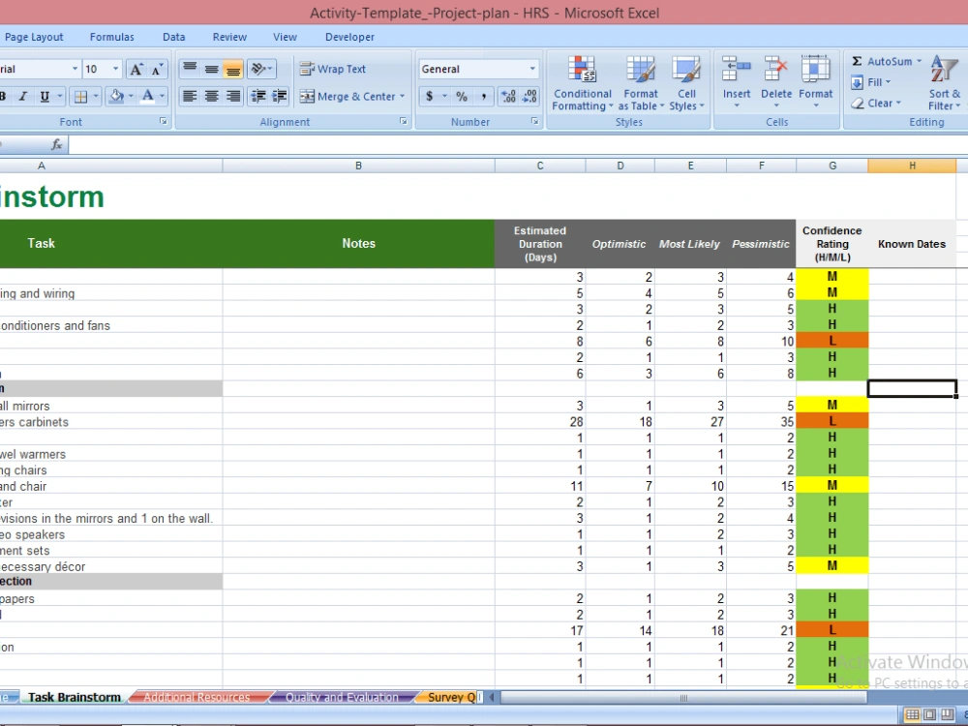The width and height of the screenshot is (968, 726).
Task: Click horizontal scrollbar thumb
Action: [683, 698]
